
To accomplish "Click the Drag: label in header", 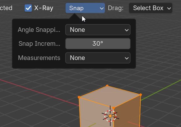I will coord(116,8).
